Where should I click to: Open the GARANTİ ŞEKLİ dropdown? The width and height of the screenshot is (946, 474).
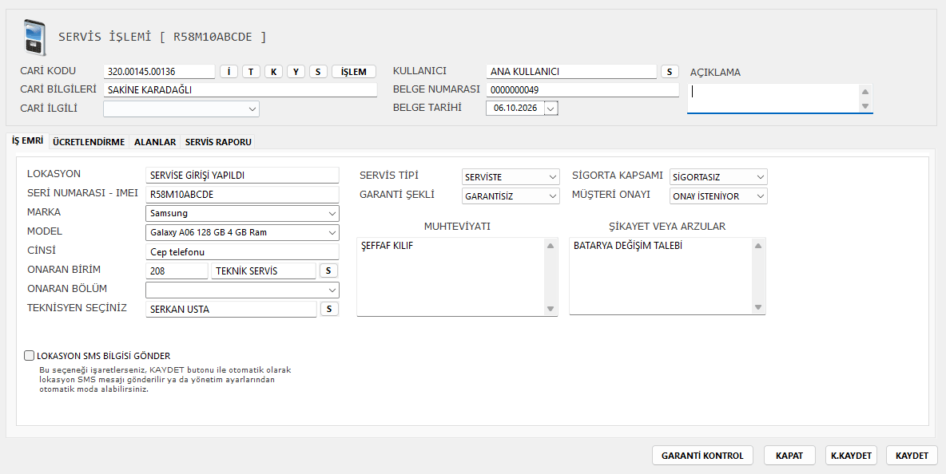(x=553, y=196)
